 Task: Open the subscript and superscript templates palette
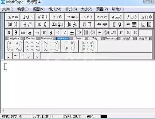pos(43,24)
